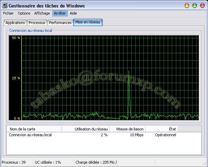This screenshot has width=208, height=167.
Task: Click the Connexion au réseau local group label
Action: point(30,30)
